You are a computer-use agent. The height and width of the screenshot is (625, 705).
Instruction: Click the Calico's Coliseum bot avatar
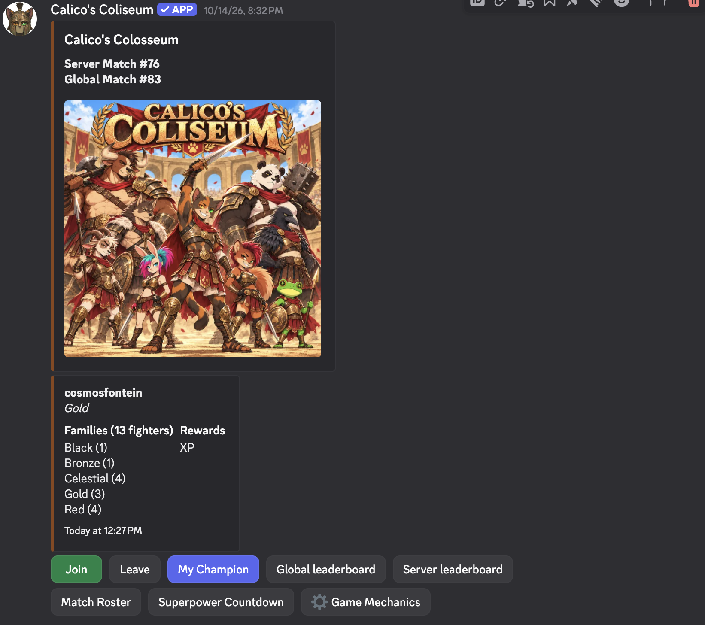point(20,18)
